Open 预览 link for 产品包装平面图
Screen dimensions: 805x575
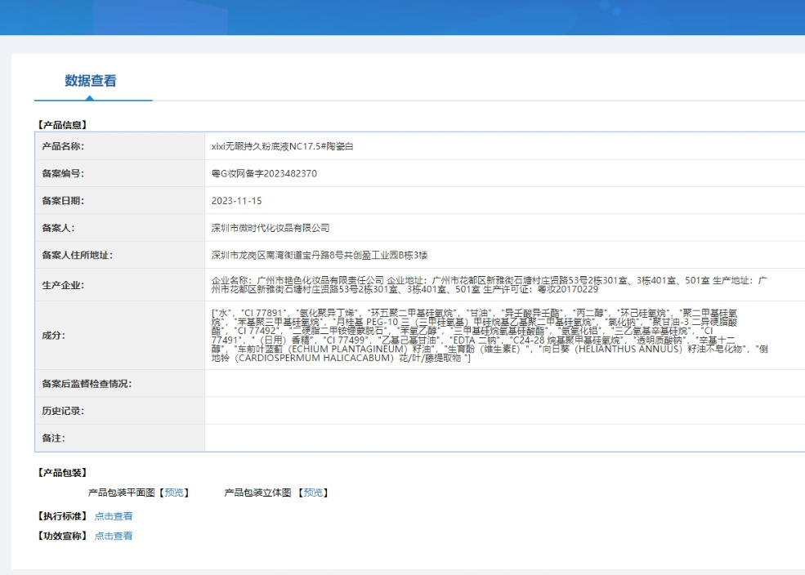(173, 493)
